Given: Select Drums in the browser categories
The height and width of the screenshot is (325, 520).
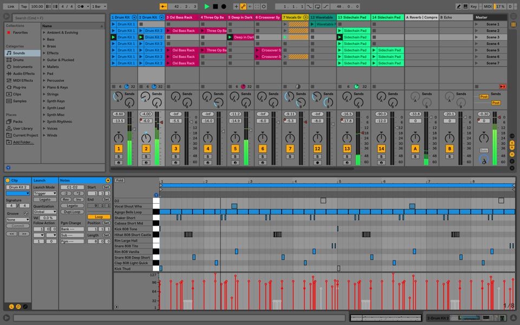Looking at the screenshot, I should click(18, 60).
